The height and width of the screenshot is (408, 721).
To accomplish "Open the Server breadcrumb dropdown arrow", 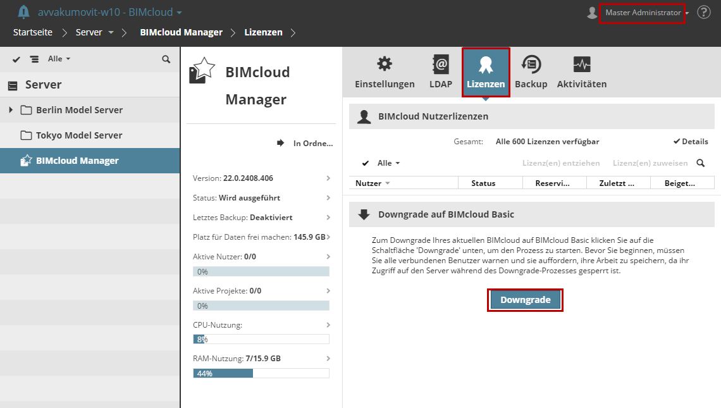I will (x=111, y=33).
